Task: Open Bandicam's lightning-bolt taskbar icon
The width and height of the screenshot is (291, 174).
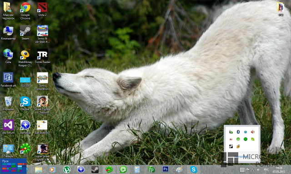Action: point(81,169)
